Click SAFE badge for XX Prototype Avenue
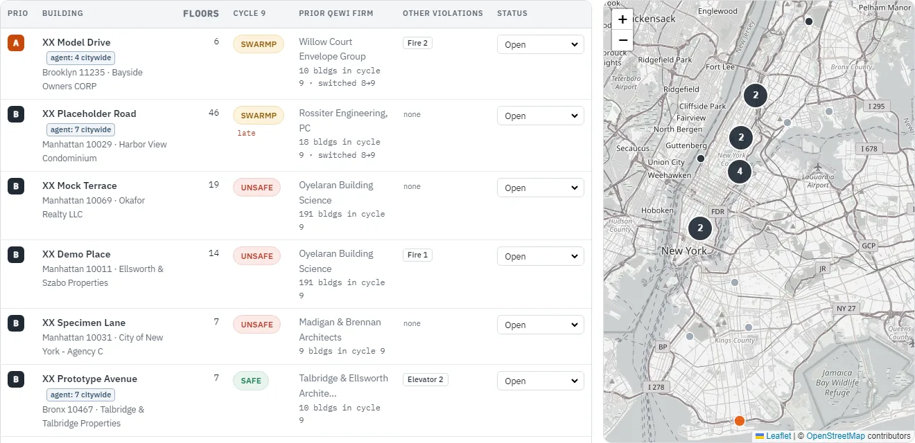This screenshot has height=443, width=915. (251, 381)
